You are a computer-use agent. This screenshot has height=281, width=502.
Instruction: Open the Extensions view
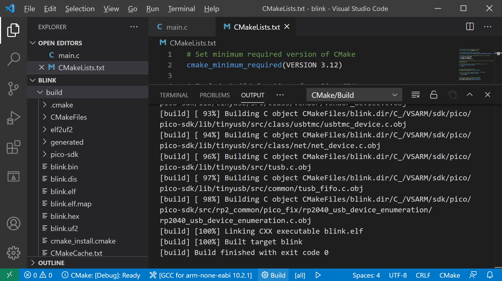(13, 147)
